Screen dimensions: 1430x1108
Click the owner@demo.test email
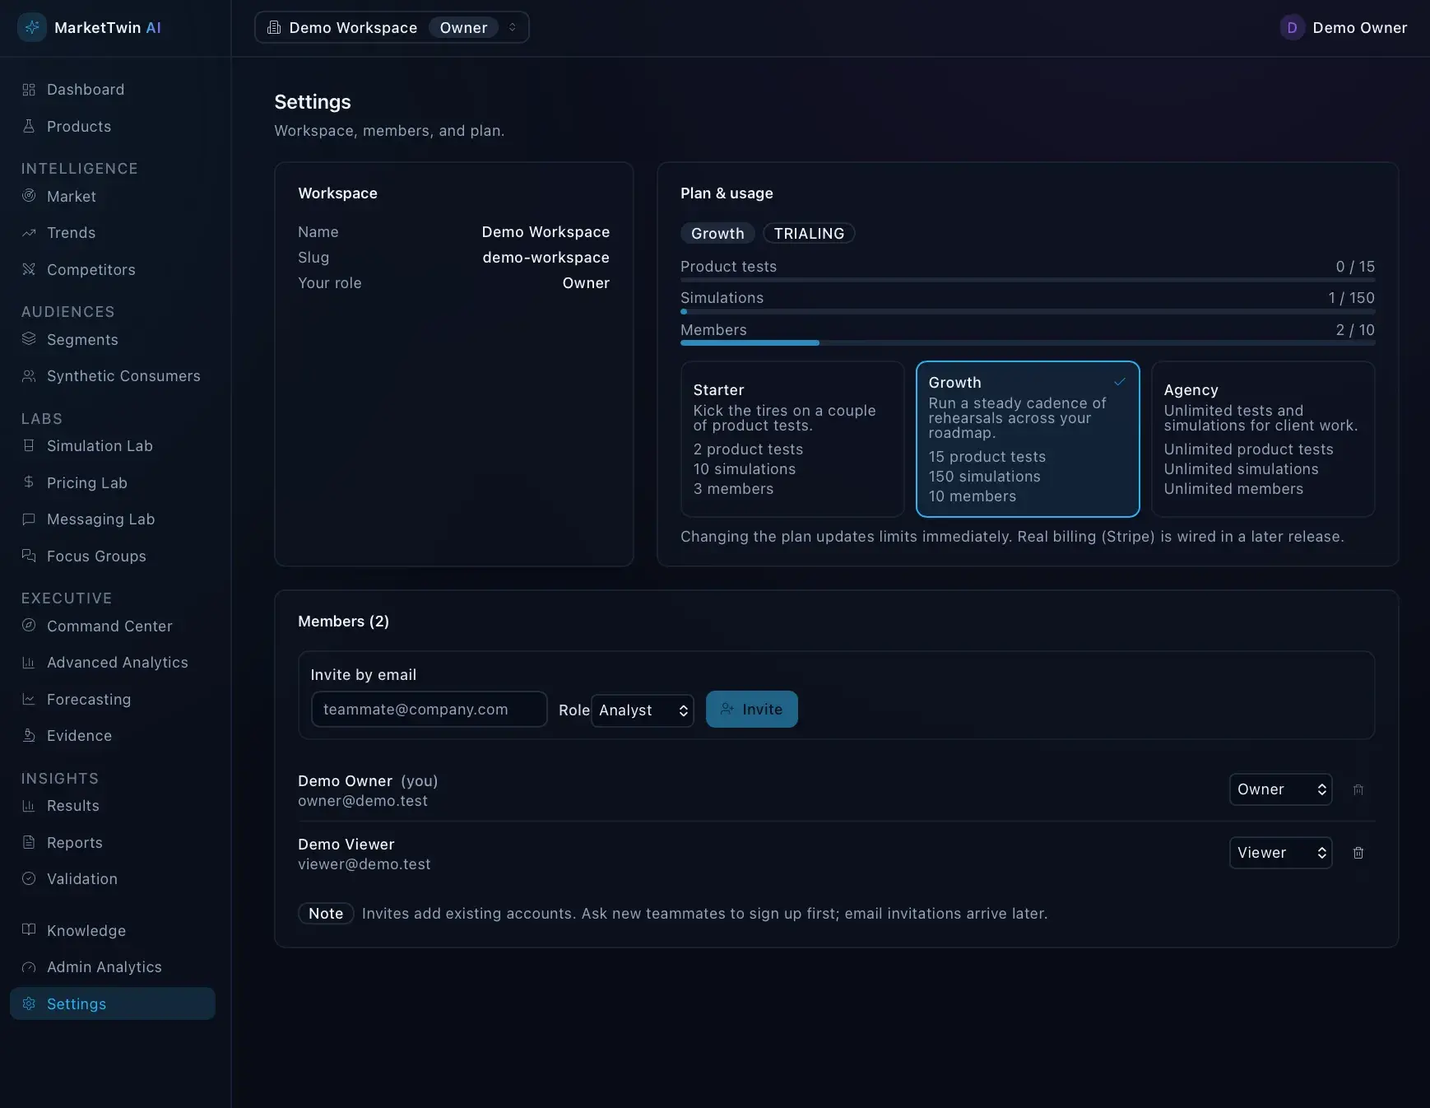pyautogui.click(x=363, y=801)
